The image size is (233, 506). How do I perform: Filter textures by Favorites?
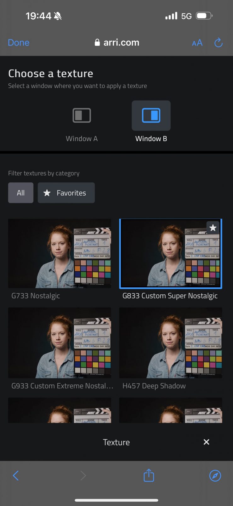pos(66,193)
